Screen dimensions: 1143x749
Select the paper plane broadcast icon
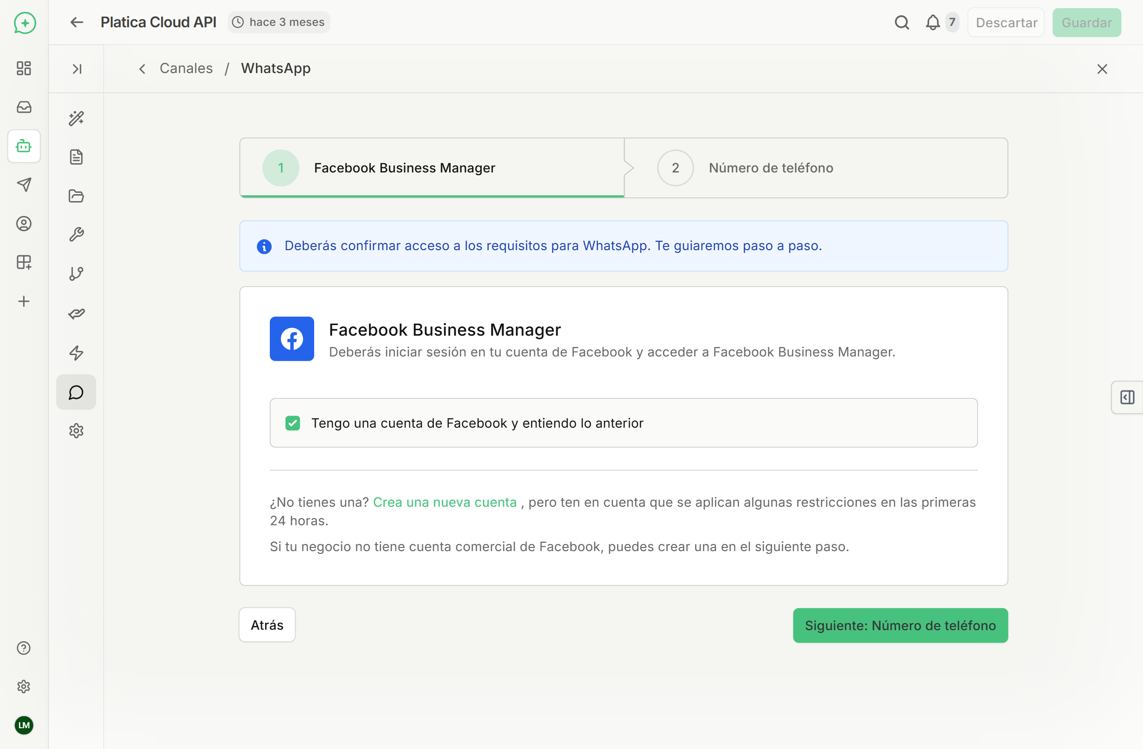click(x=24, y=184)
